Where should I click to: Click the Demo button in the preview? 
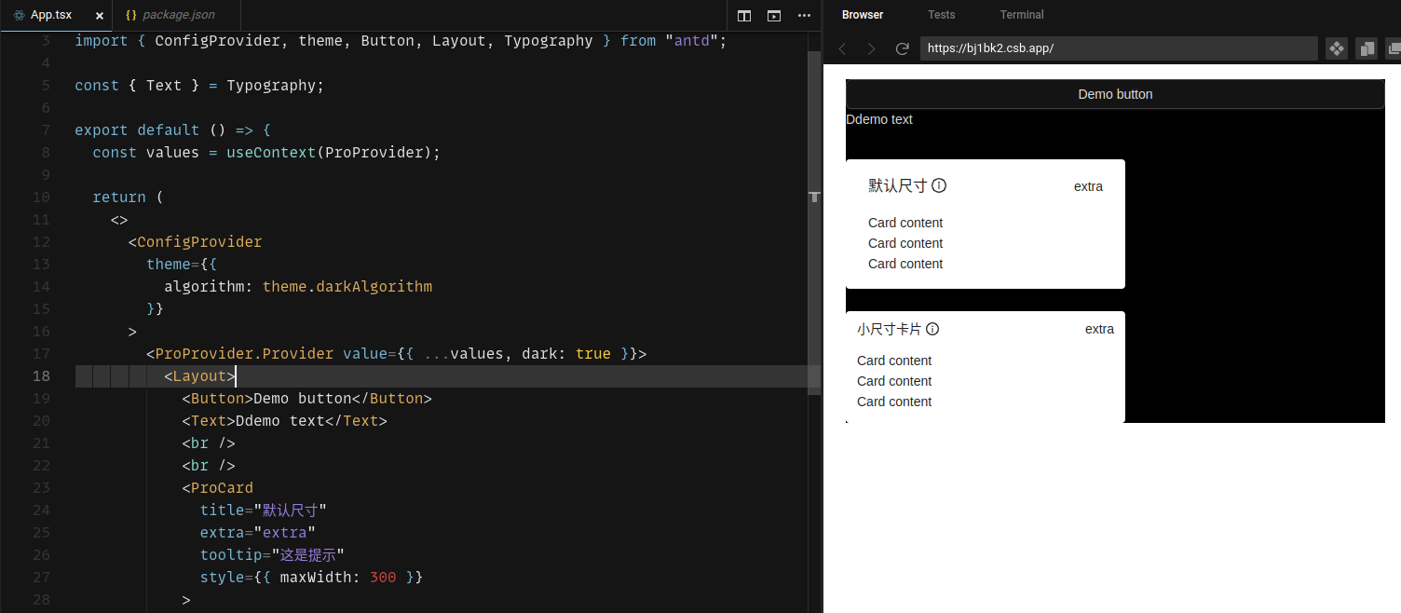pyautogui.click(x=1114, y=93)
